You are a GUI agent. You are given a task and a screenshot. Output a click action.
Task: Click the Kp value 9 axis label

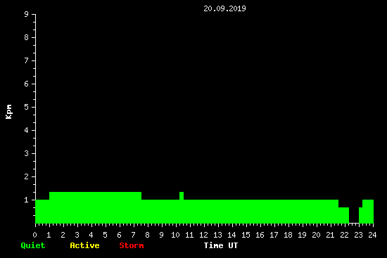click(x=27, y=14)
